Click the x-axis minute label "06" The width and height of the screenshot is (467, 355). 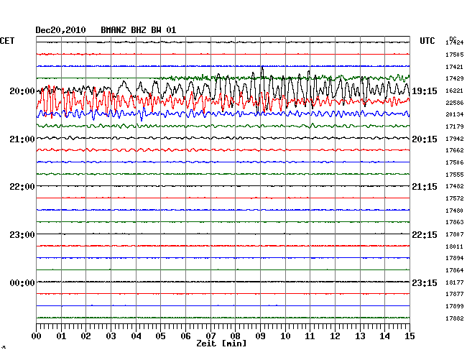(185, 336)
